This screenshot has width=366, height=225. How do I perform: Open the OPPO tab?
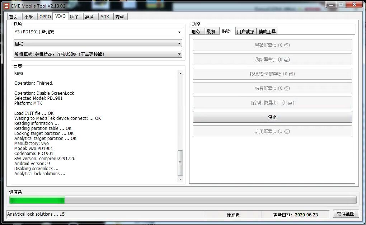coord(45,17)
